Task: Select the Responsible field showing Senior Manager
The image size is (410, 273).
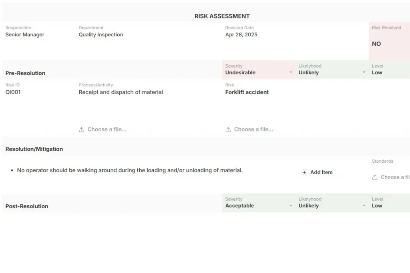Action: (24, 35)
